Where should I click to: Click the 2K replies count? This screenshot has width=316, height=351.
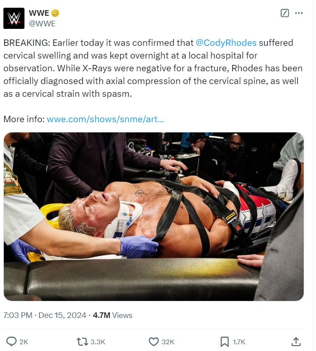pyautogui.click(x=24, y=342)
